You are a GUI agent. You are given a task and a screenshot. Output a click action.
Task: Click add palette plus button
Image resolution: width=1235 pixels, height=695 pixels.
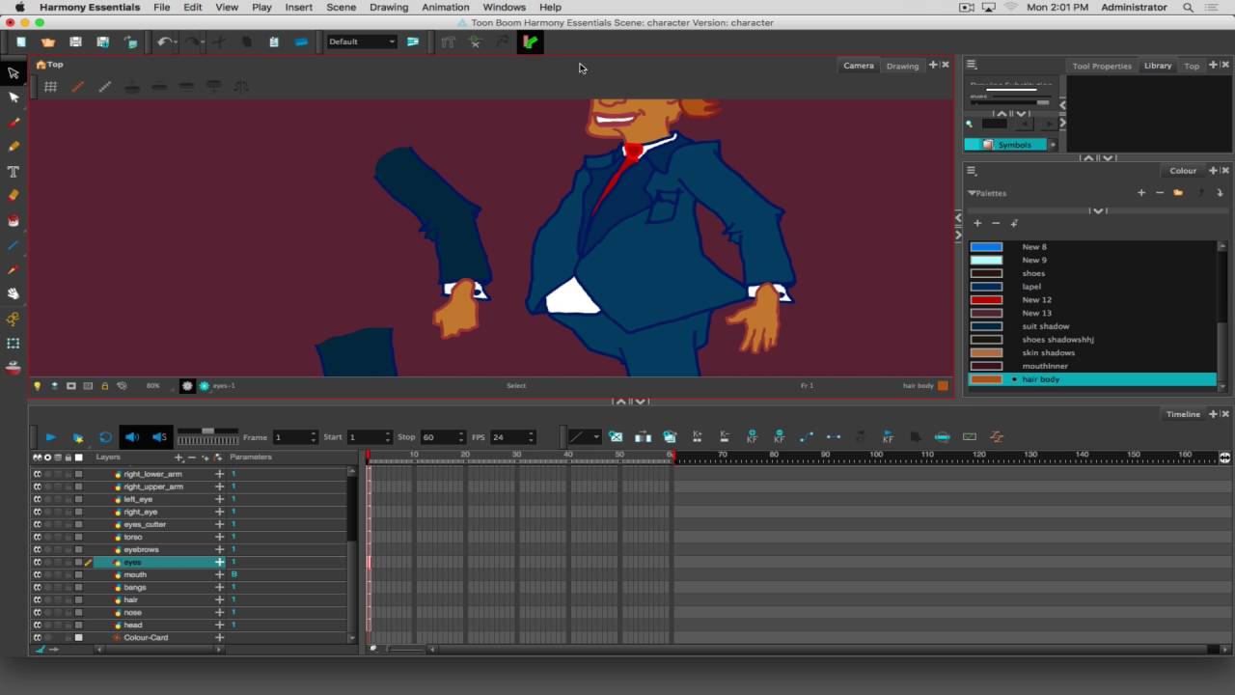[1141, 193]
